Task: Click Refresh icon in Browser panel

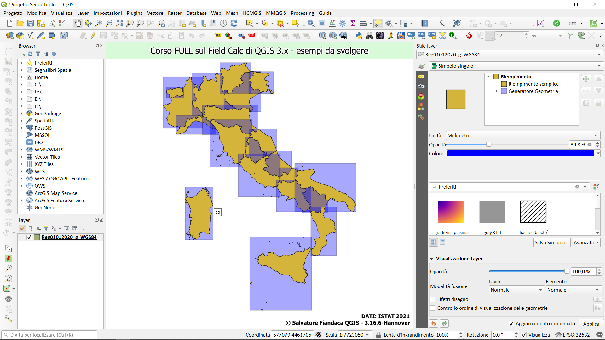Action: click(x=30, y=54)
